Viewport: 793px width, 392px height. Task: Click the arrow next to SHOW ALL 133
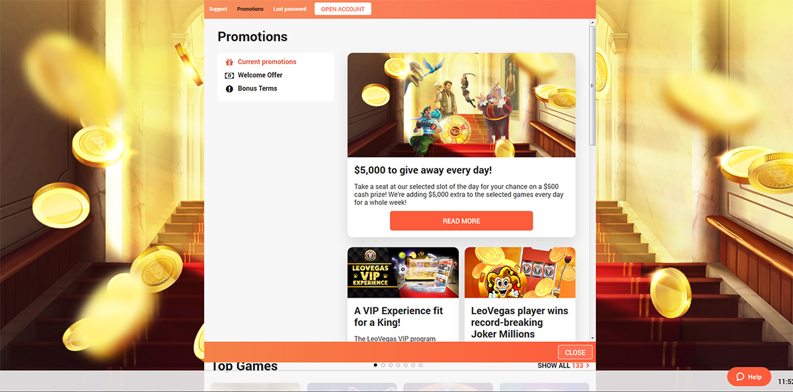[x=587, y=366]
